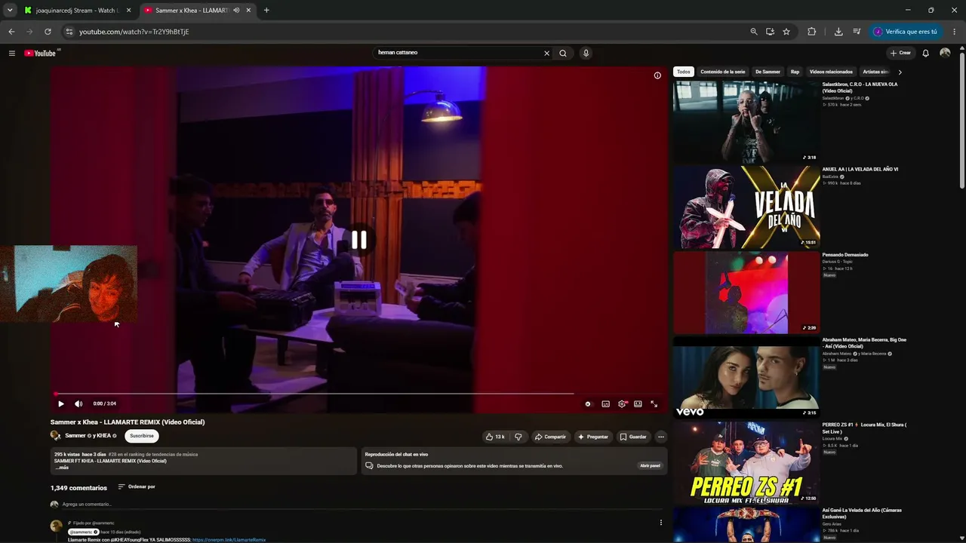
Task: Switch to the joaquinarcedj Stream browser tab
Action: (x=78, y=11)
